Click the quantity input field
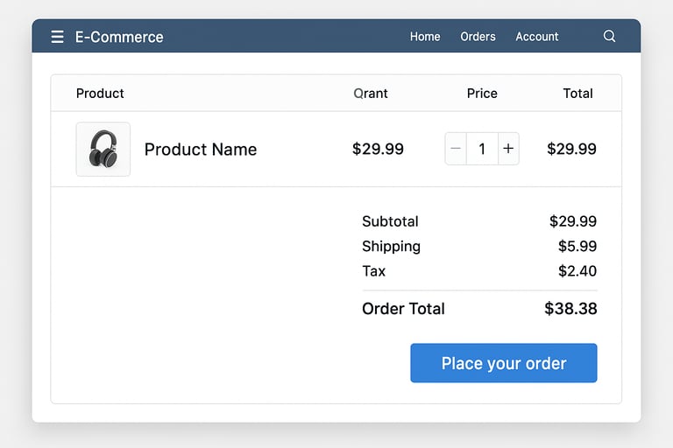The width and height of the screenshot is (673, 448). click(x=482, y=149)
